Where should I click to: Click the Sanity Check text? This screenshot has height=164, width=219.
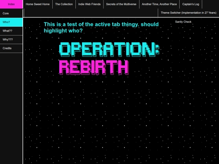point(183,22)
